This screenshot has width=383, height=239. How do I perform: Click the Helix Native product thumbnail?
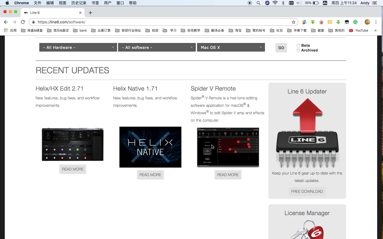(150, 147)
